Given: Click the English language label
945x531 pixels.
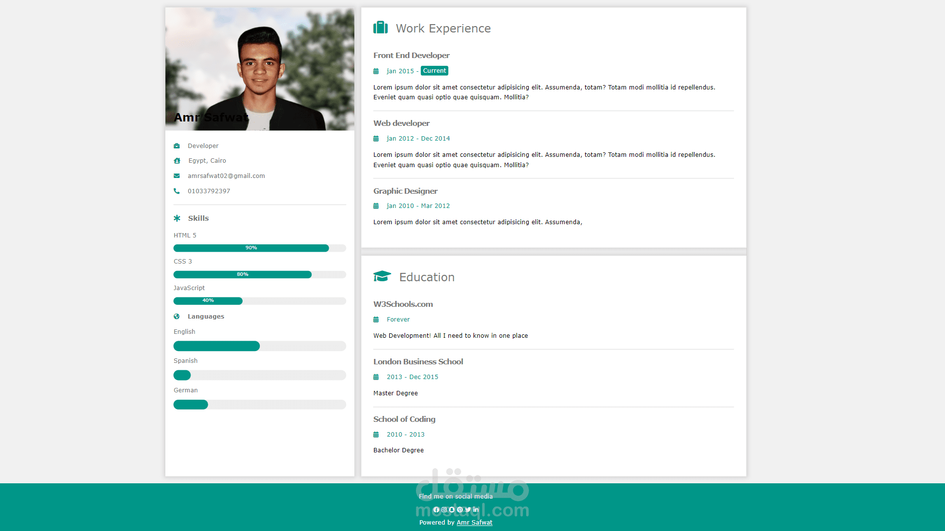Looking at the screenshot, I should tap(185, 332).
